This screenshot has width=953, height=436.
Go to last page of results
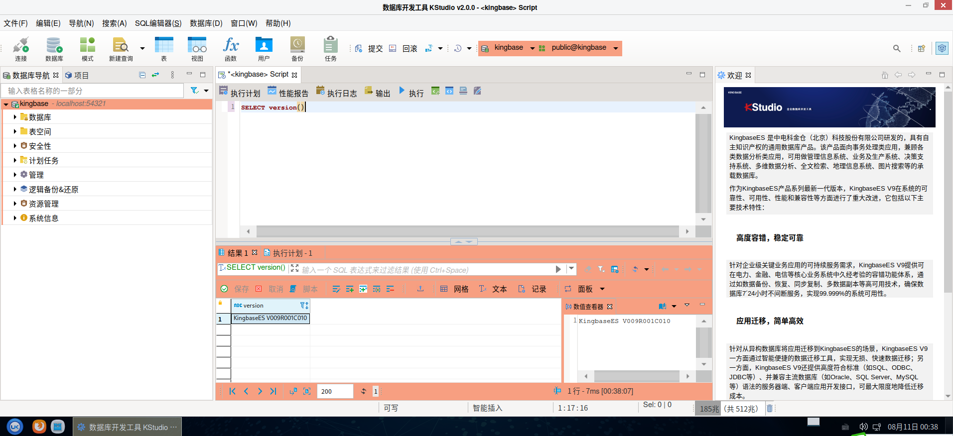pos(273,391)
